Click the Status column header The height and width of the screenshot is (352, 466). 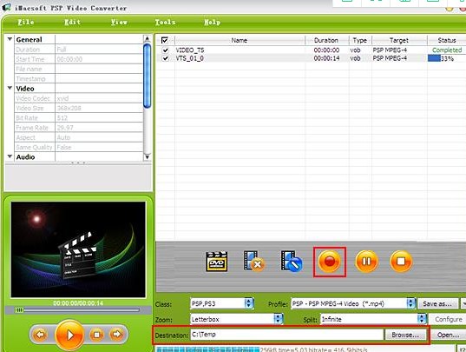447,40
